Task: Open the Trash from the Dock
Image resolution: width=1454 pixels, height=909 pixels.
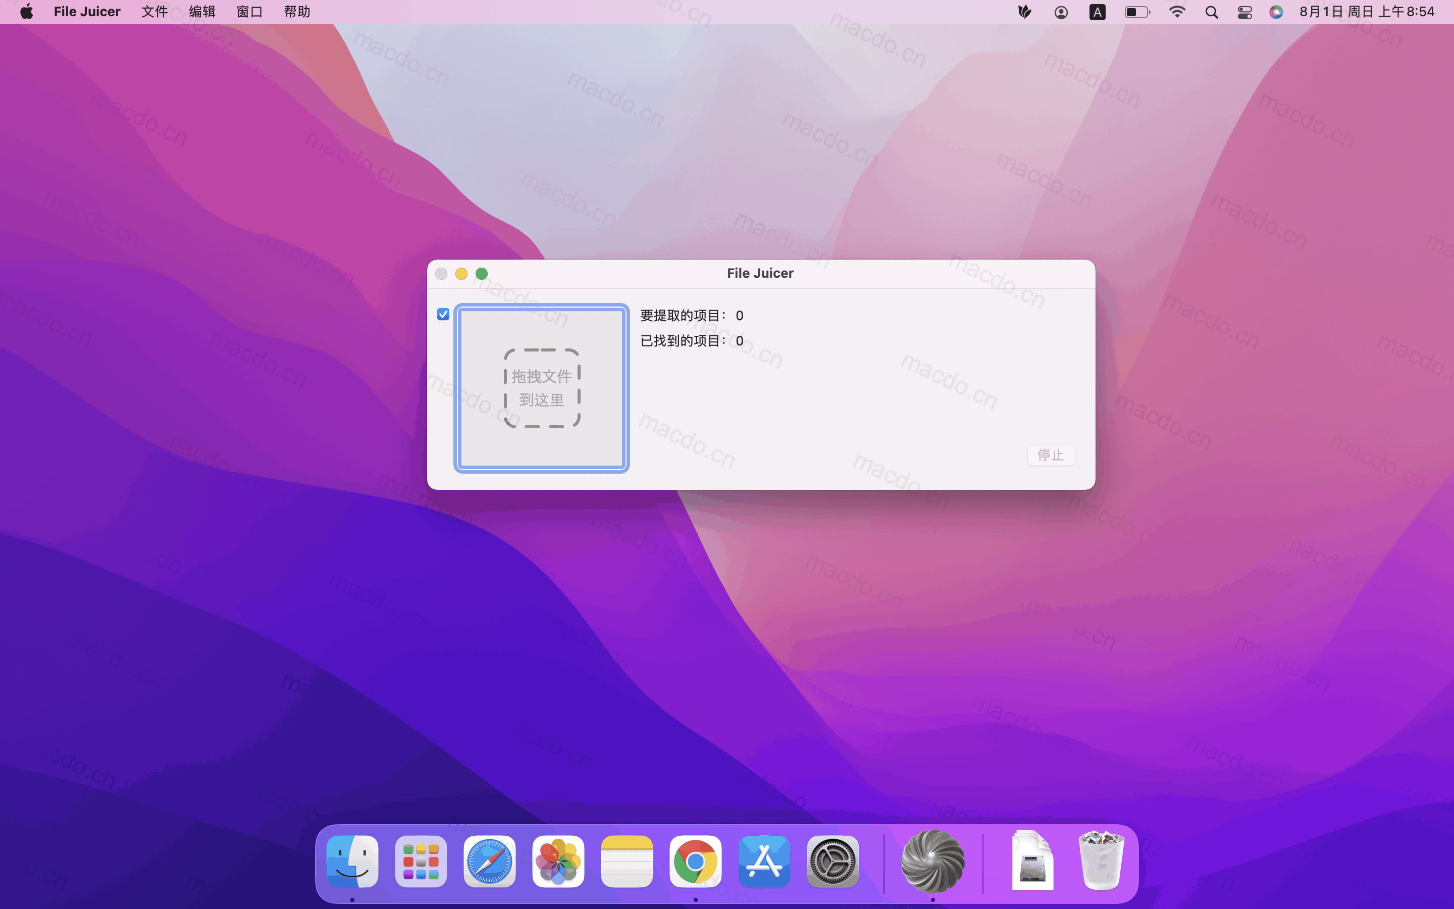Action: coord(1101,861)
